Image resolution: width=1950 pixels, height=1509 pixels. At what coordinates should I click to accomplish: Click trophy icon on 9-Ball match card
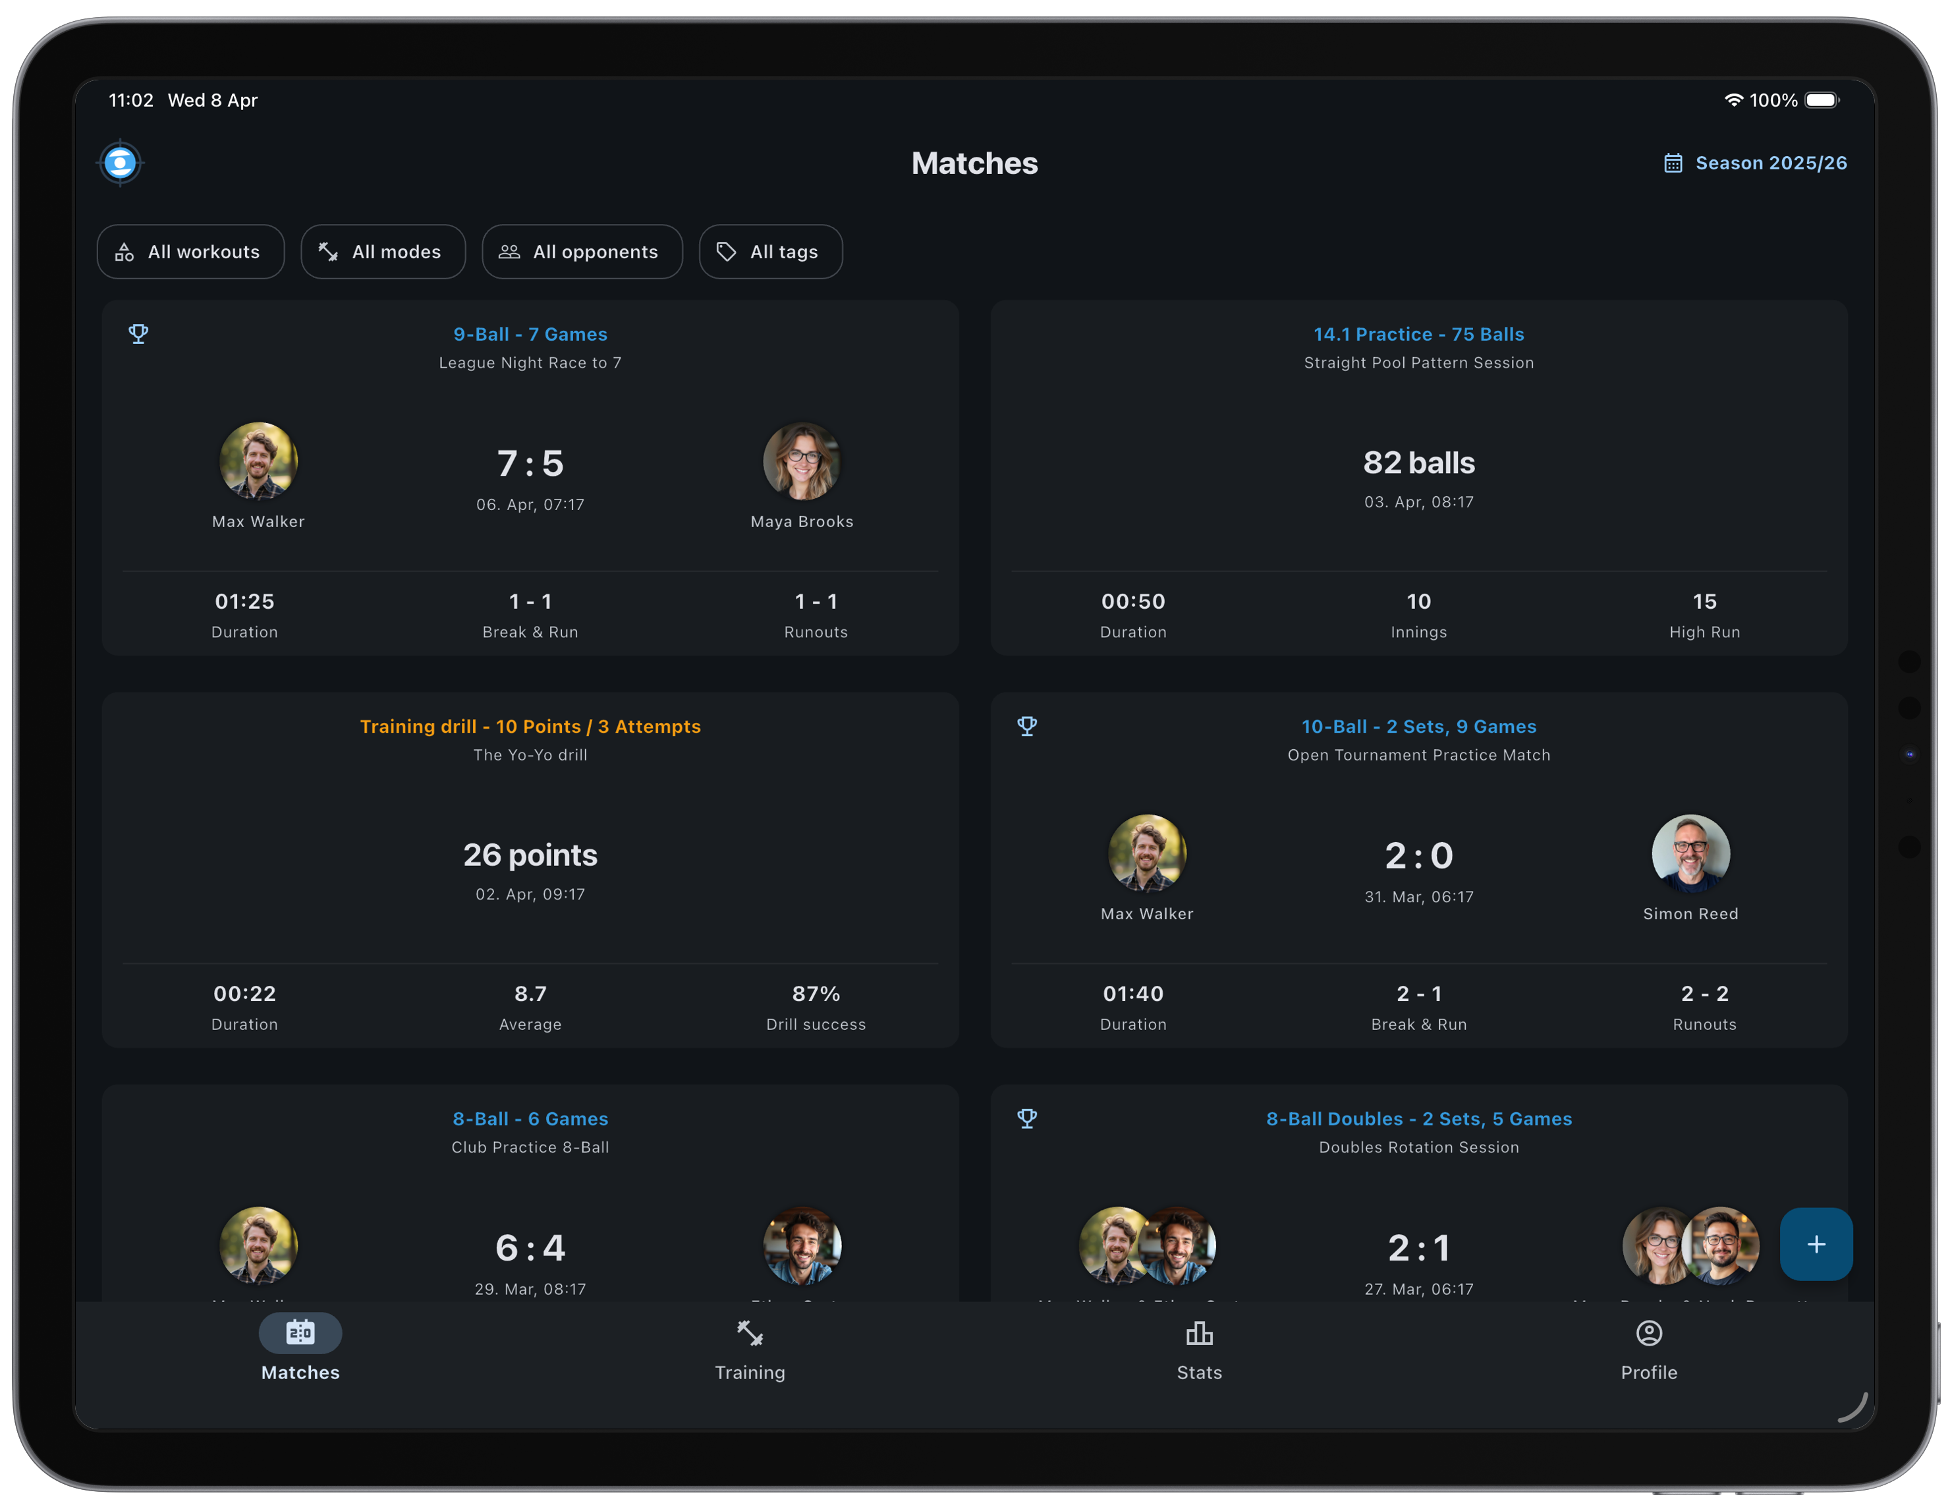(138, 334)
